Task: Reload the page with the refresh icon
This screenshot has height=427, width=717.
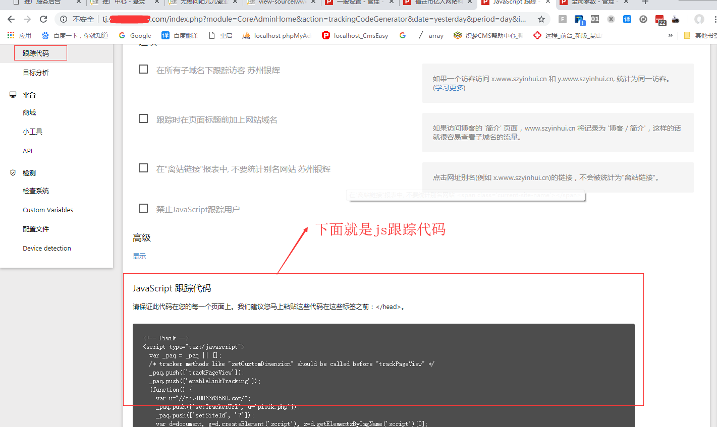Action: [x=43, y=19]
